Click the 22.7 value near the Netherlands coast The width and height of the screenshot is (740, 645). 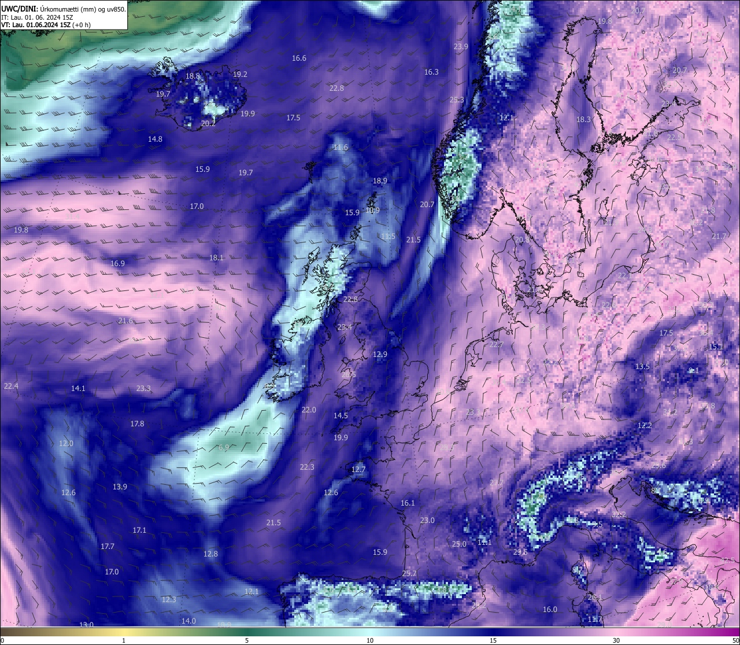click(x=496, y=345)
